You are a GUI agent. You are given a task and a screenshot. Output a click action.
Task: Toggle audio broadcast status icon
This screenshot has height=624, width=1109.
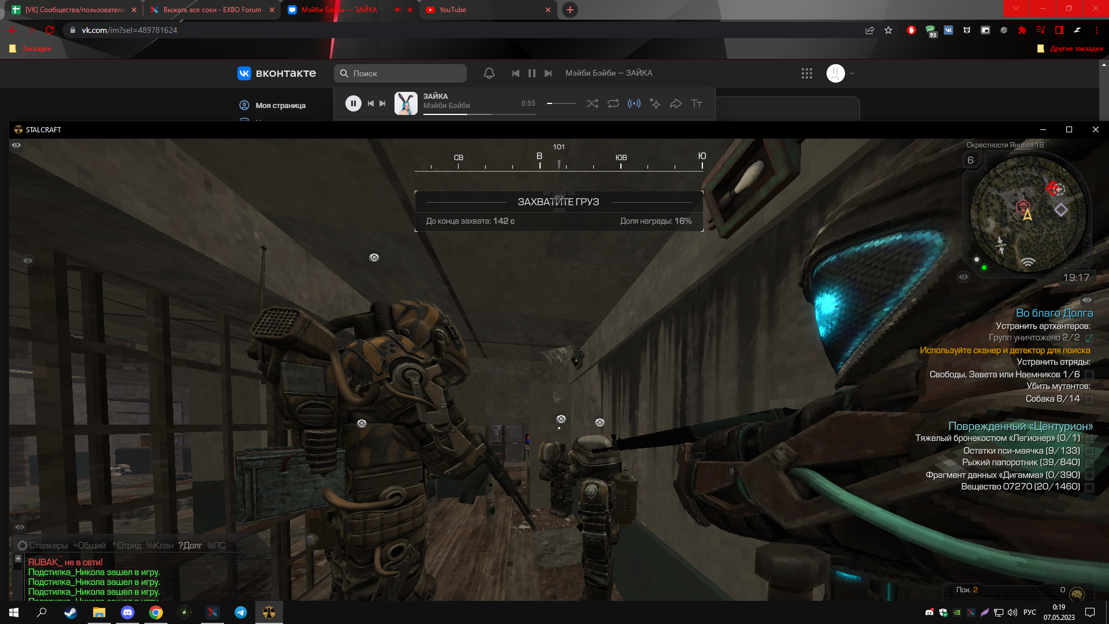click(634, 103)
